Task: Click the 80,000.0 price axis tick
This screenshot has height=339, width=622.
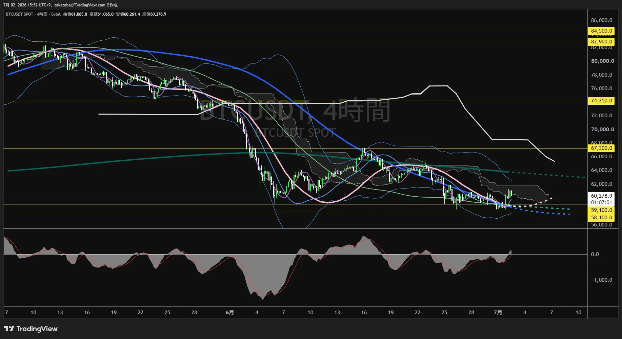Action: pos(602,61)
